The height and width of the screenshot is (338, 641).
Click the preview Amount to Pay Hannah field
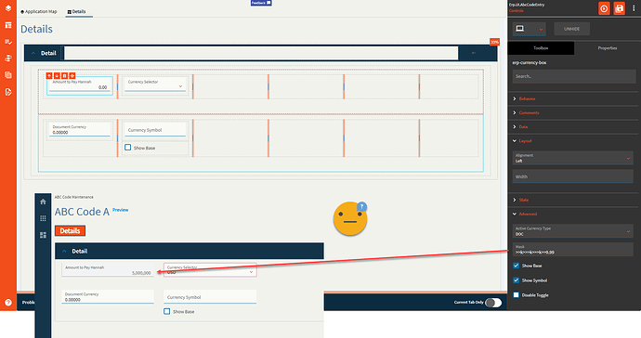click(108, 269)
